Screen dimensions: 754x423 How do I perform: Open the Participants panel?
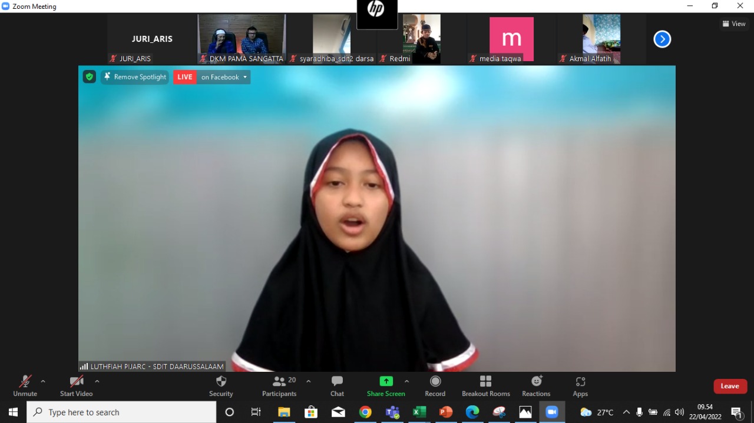click(279, 386)
